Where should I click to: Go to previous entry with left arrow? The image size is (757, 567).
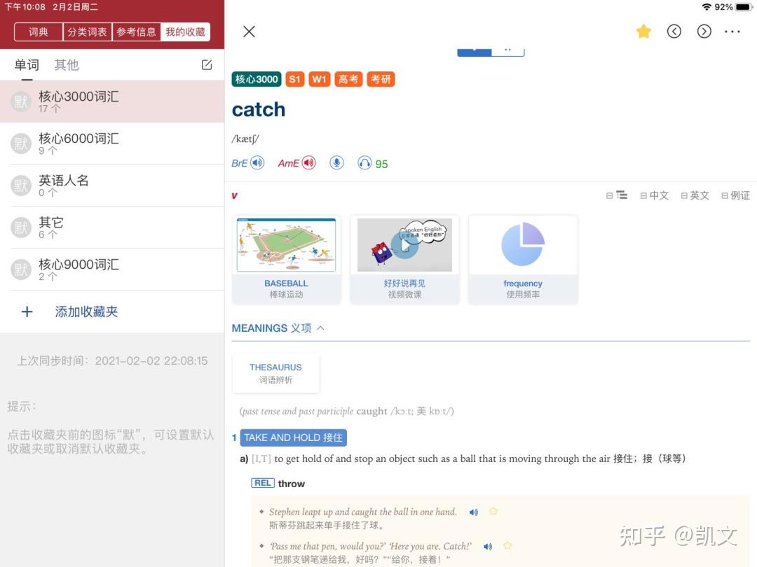click(674, 31)
